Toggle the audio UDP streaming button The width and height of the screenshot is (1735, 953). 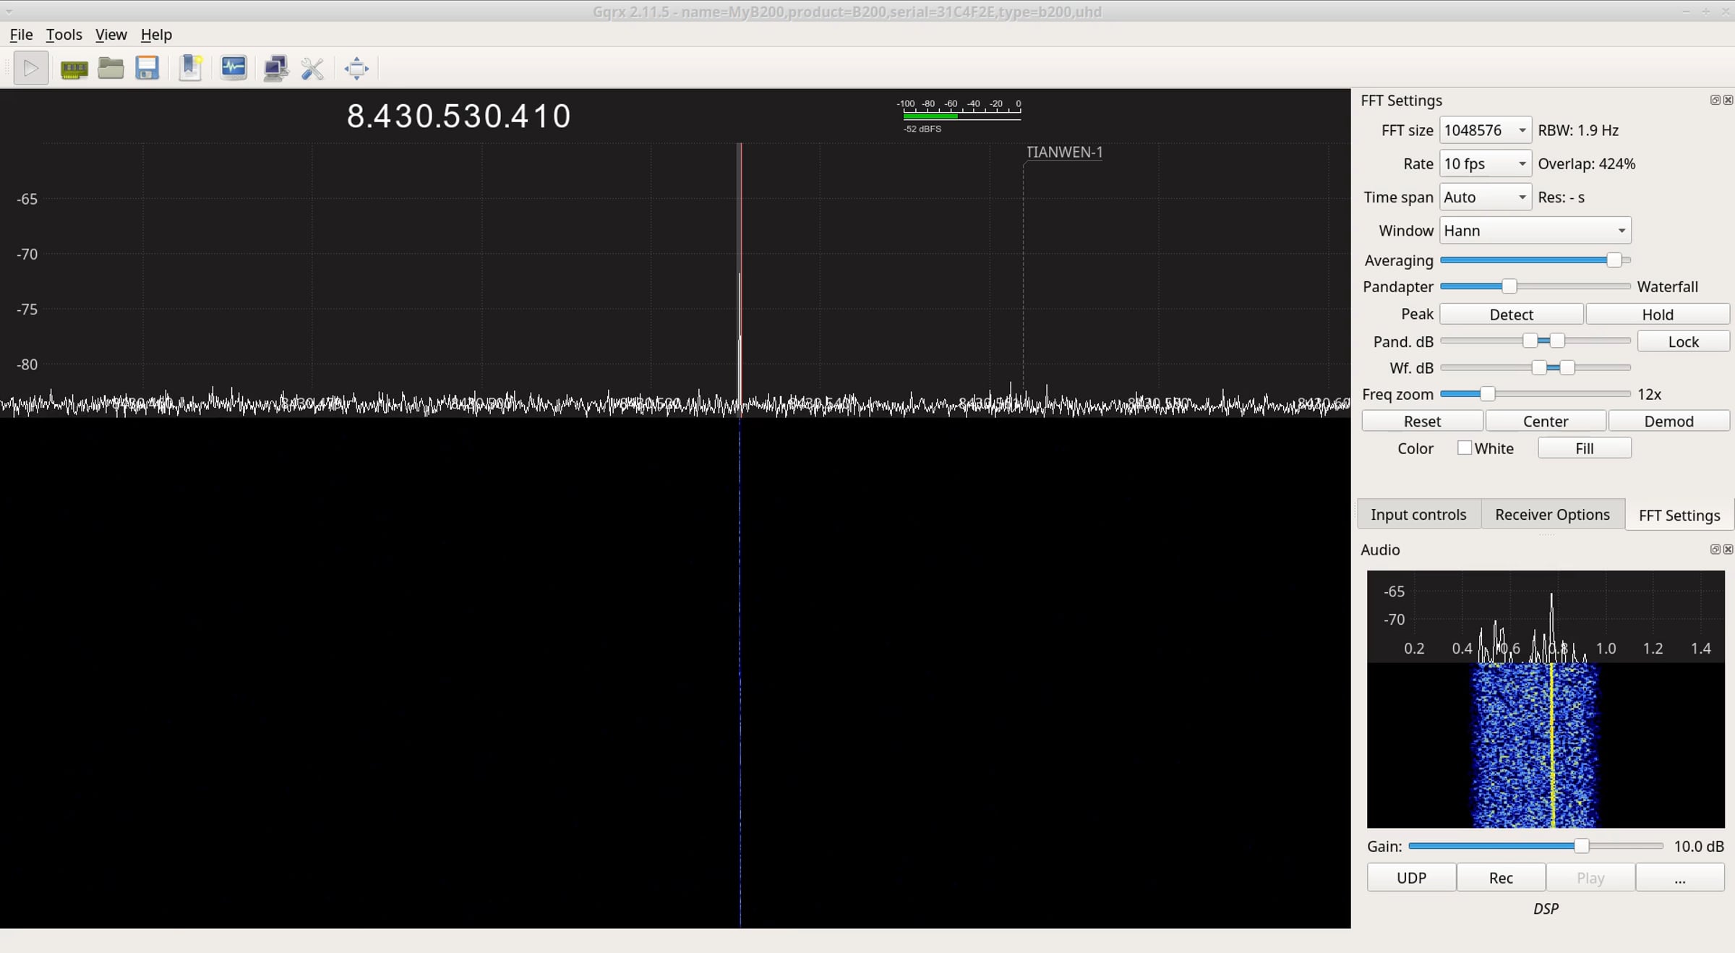click(1411, 877)
